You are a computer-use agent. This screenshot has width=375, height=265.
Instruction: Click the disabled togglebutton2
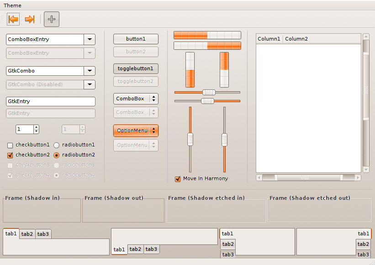[136, 81]
